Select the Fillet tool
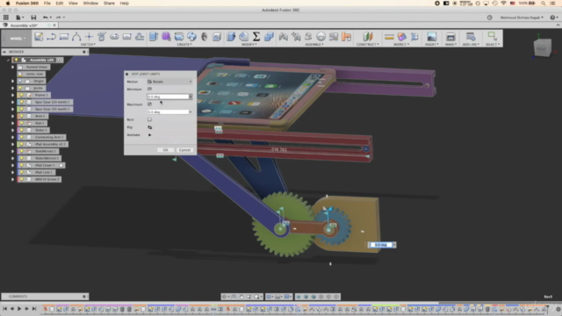 (x=244, y=37)
